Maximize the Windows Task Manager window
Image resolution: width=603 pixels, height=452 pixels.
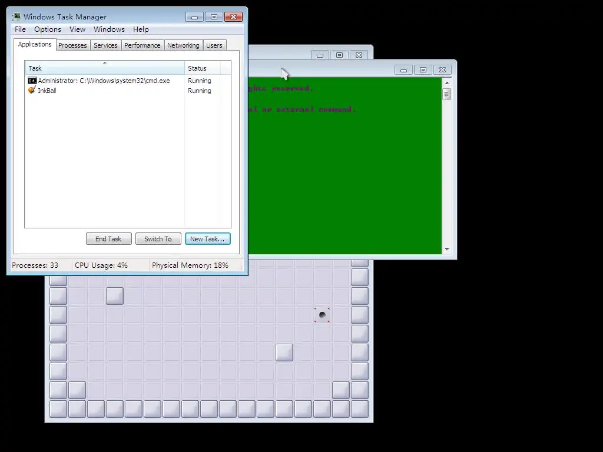(214, 17)
